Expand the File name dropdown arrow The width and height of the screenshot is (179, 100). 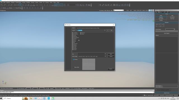pos(105,54)
